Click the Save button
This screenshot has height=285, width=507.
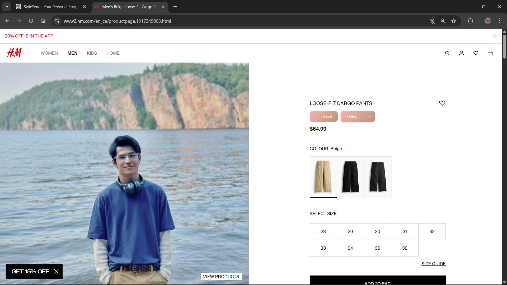(323, 116)
